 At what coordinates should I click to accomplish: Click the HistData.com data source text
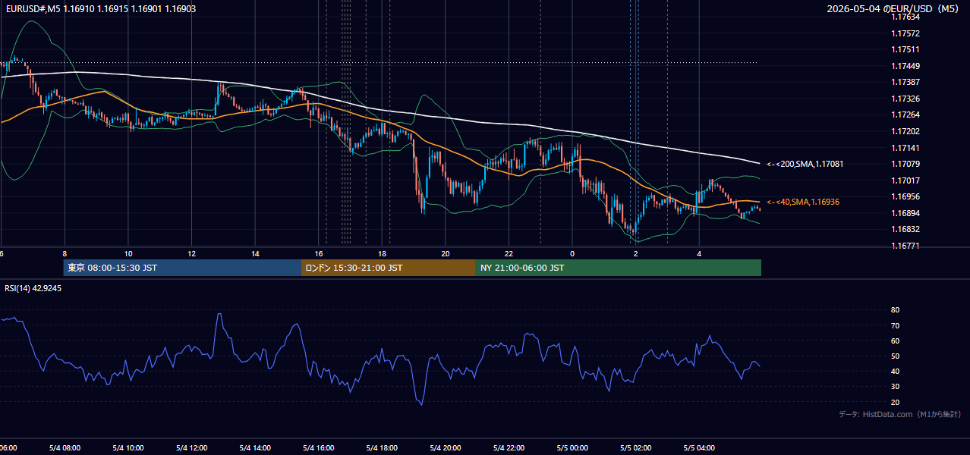click(899, 414)
